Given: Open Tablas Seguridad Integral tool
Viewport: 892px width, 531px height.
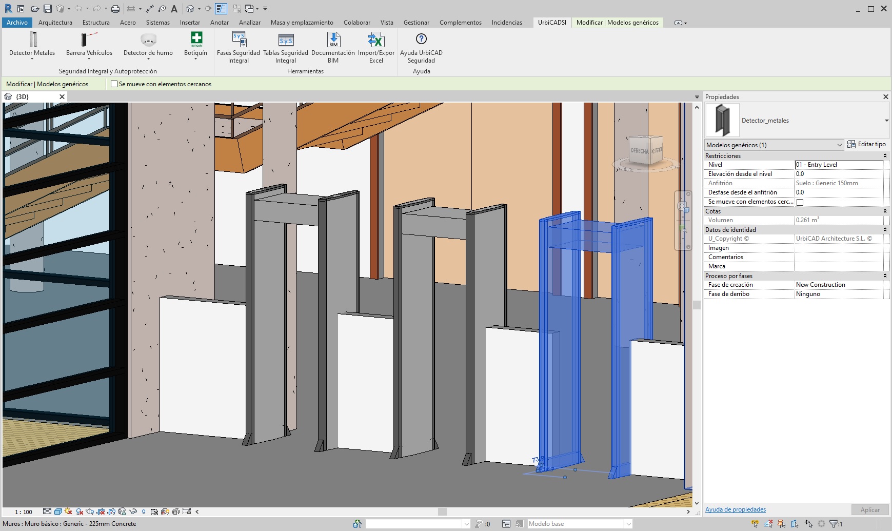Looking at the screenshot, I should [x=286, y=40].
